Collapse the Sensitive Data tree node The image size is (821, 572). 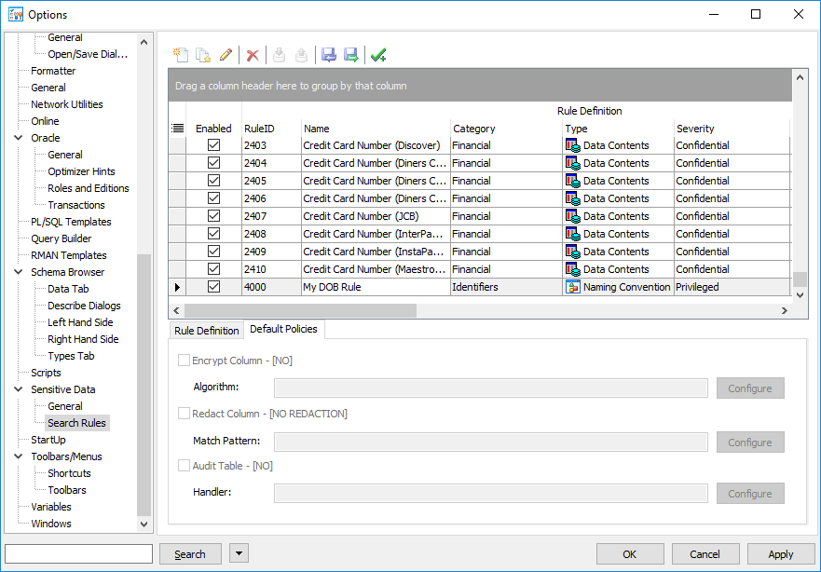coord(19,388)
